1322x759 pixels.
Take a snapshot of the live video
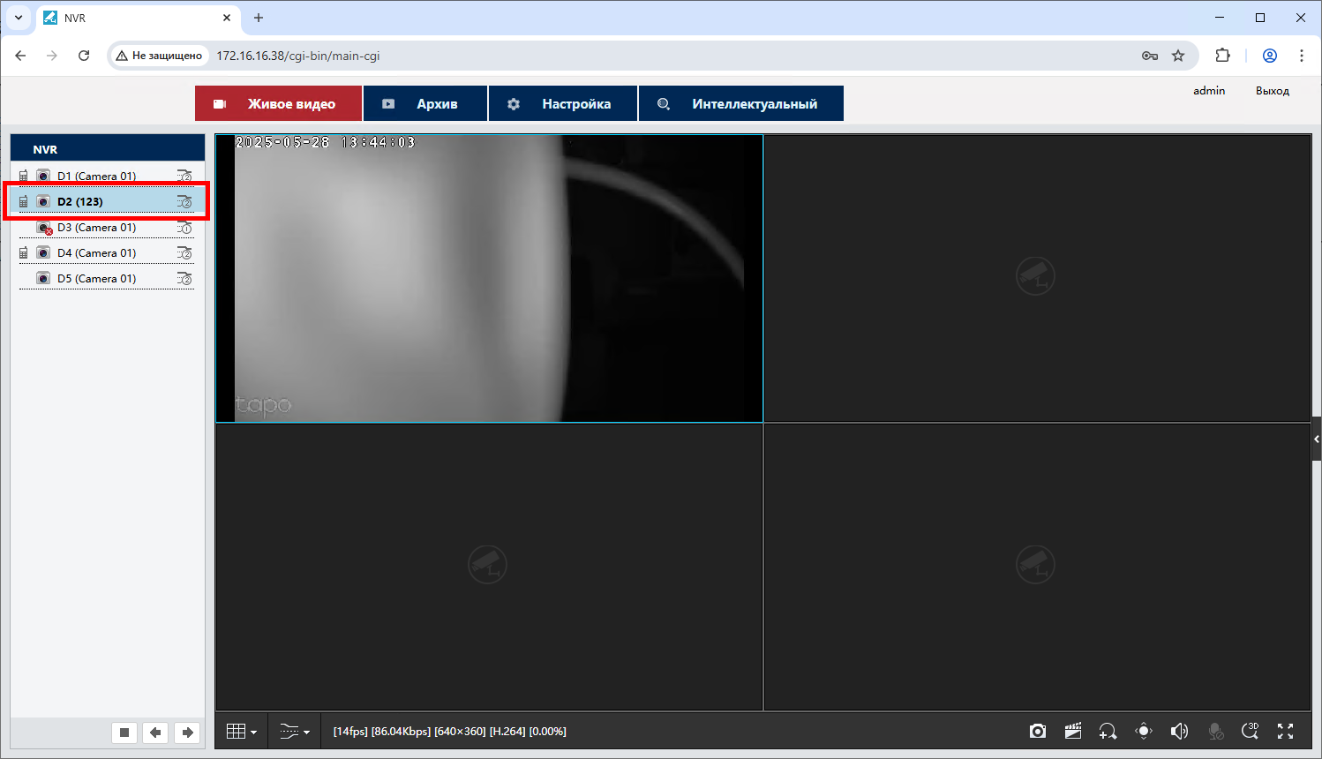tap(1038, 731)
